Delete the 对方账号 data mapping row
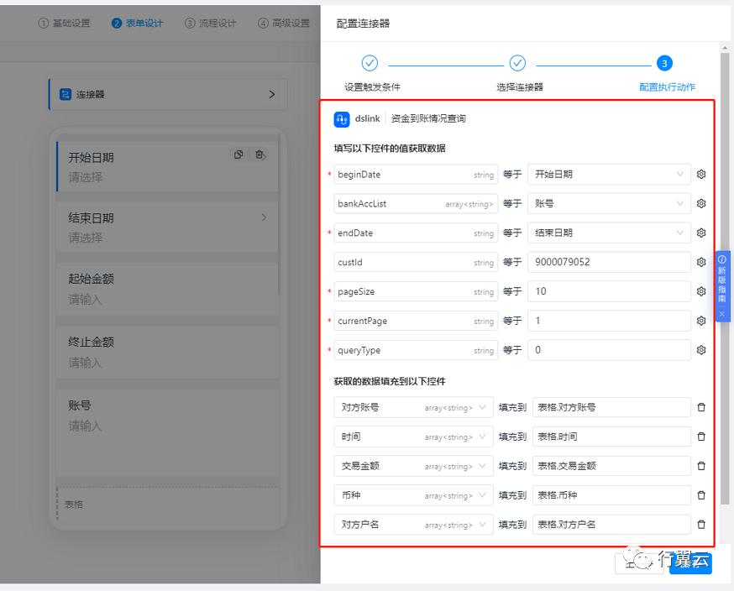 tap(702, 407)
